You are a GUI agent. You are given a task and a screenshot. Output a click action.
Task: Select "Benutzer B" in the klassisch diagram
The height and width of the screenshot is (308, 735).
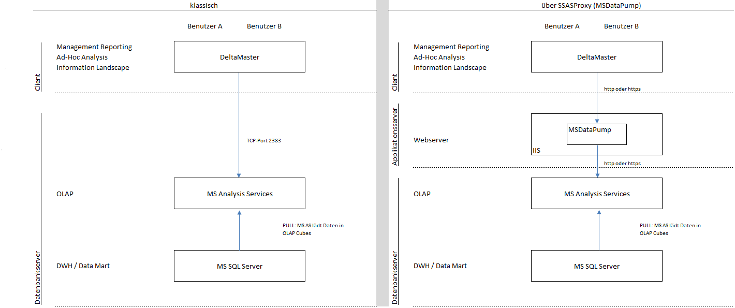tap(264, 26)
